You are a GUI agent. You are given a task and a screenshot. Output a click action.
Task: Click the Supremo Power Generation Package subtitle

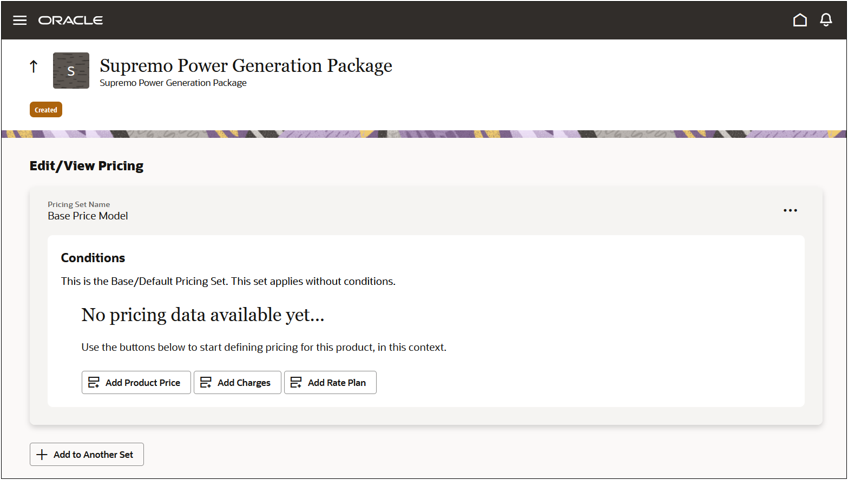tap(173, 83)
